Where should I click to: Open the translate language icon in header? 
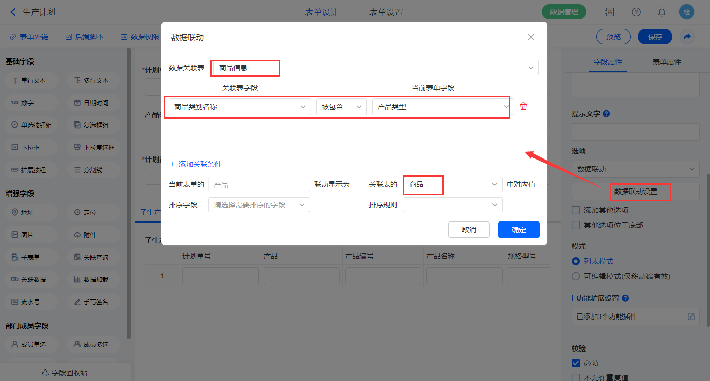pyautogui.click(x=609, y=12)
